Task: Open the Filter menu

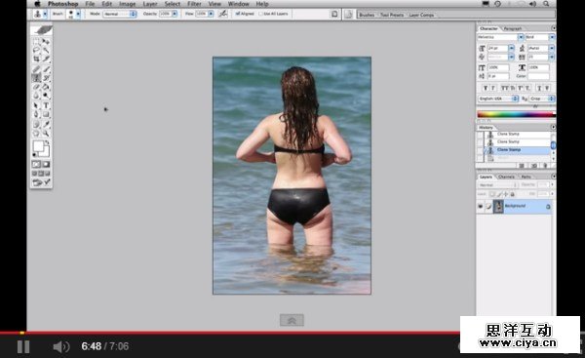Action: [194, 4]
